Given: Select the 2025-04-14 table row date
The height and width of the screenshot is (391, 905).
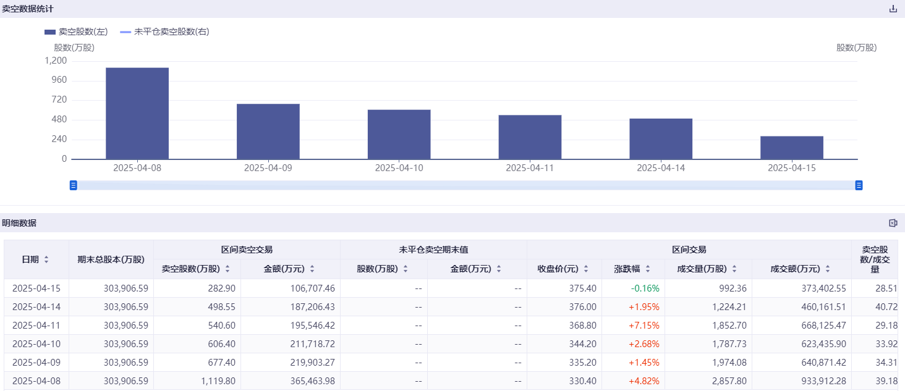Looking at the screenshot, I should (36, 307).
